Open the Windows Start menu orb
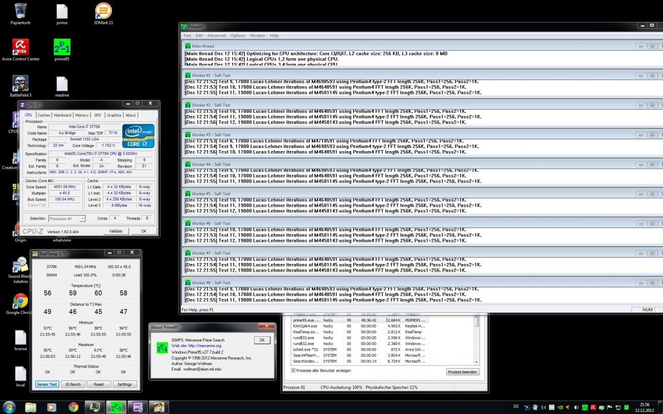The width and height of the screenshot is (663, 414). [x=9, y=407]
